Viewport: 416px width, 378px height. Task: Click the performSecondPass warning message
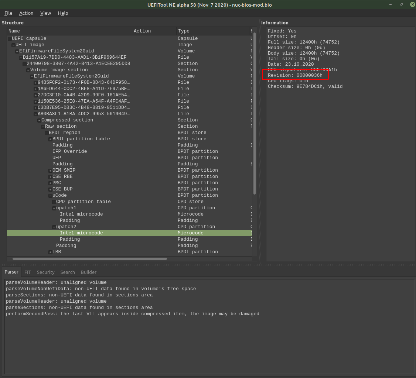[132, 314]
